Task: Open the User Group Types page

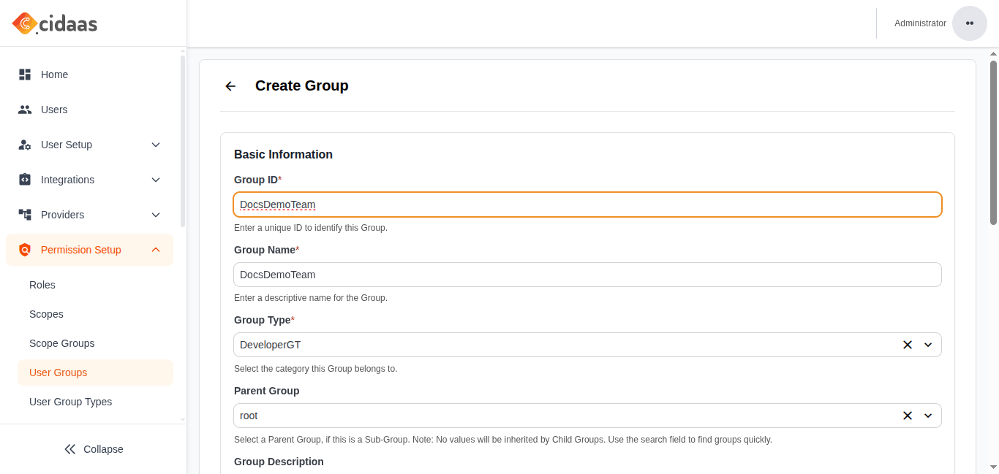Action: tap(95, 402)
